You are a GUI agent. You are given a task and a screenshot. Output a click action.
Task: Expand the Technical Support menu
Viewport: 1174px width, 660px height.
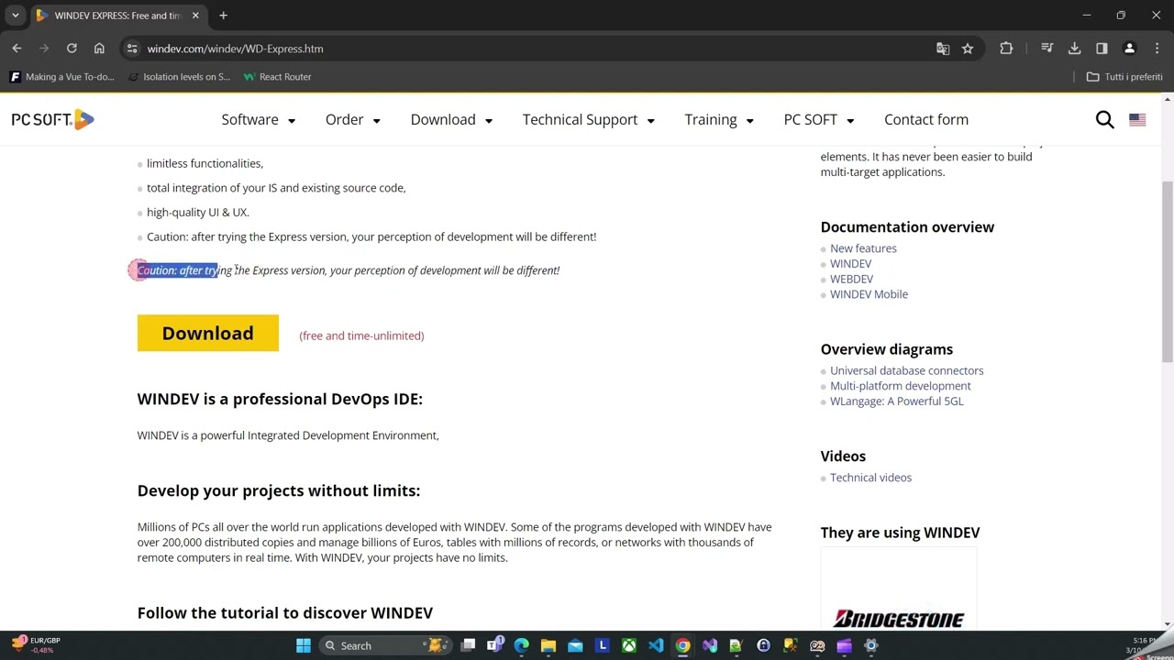[x=588, y=120]
